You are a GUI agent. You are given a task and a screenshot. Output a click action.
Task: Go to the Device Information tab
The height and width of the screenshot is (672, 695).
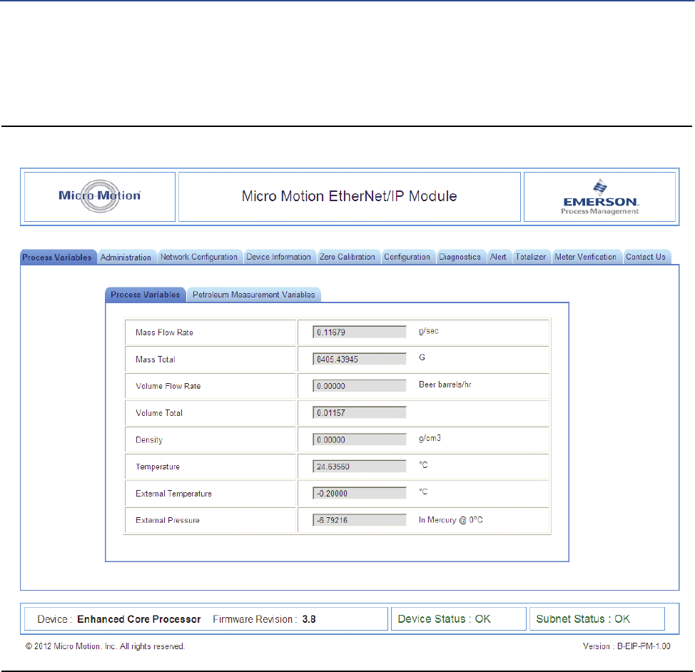click(x=279, y=257)
